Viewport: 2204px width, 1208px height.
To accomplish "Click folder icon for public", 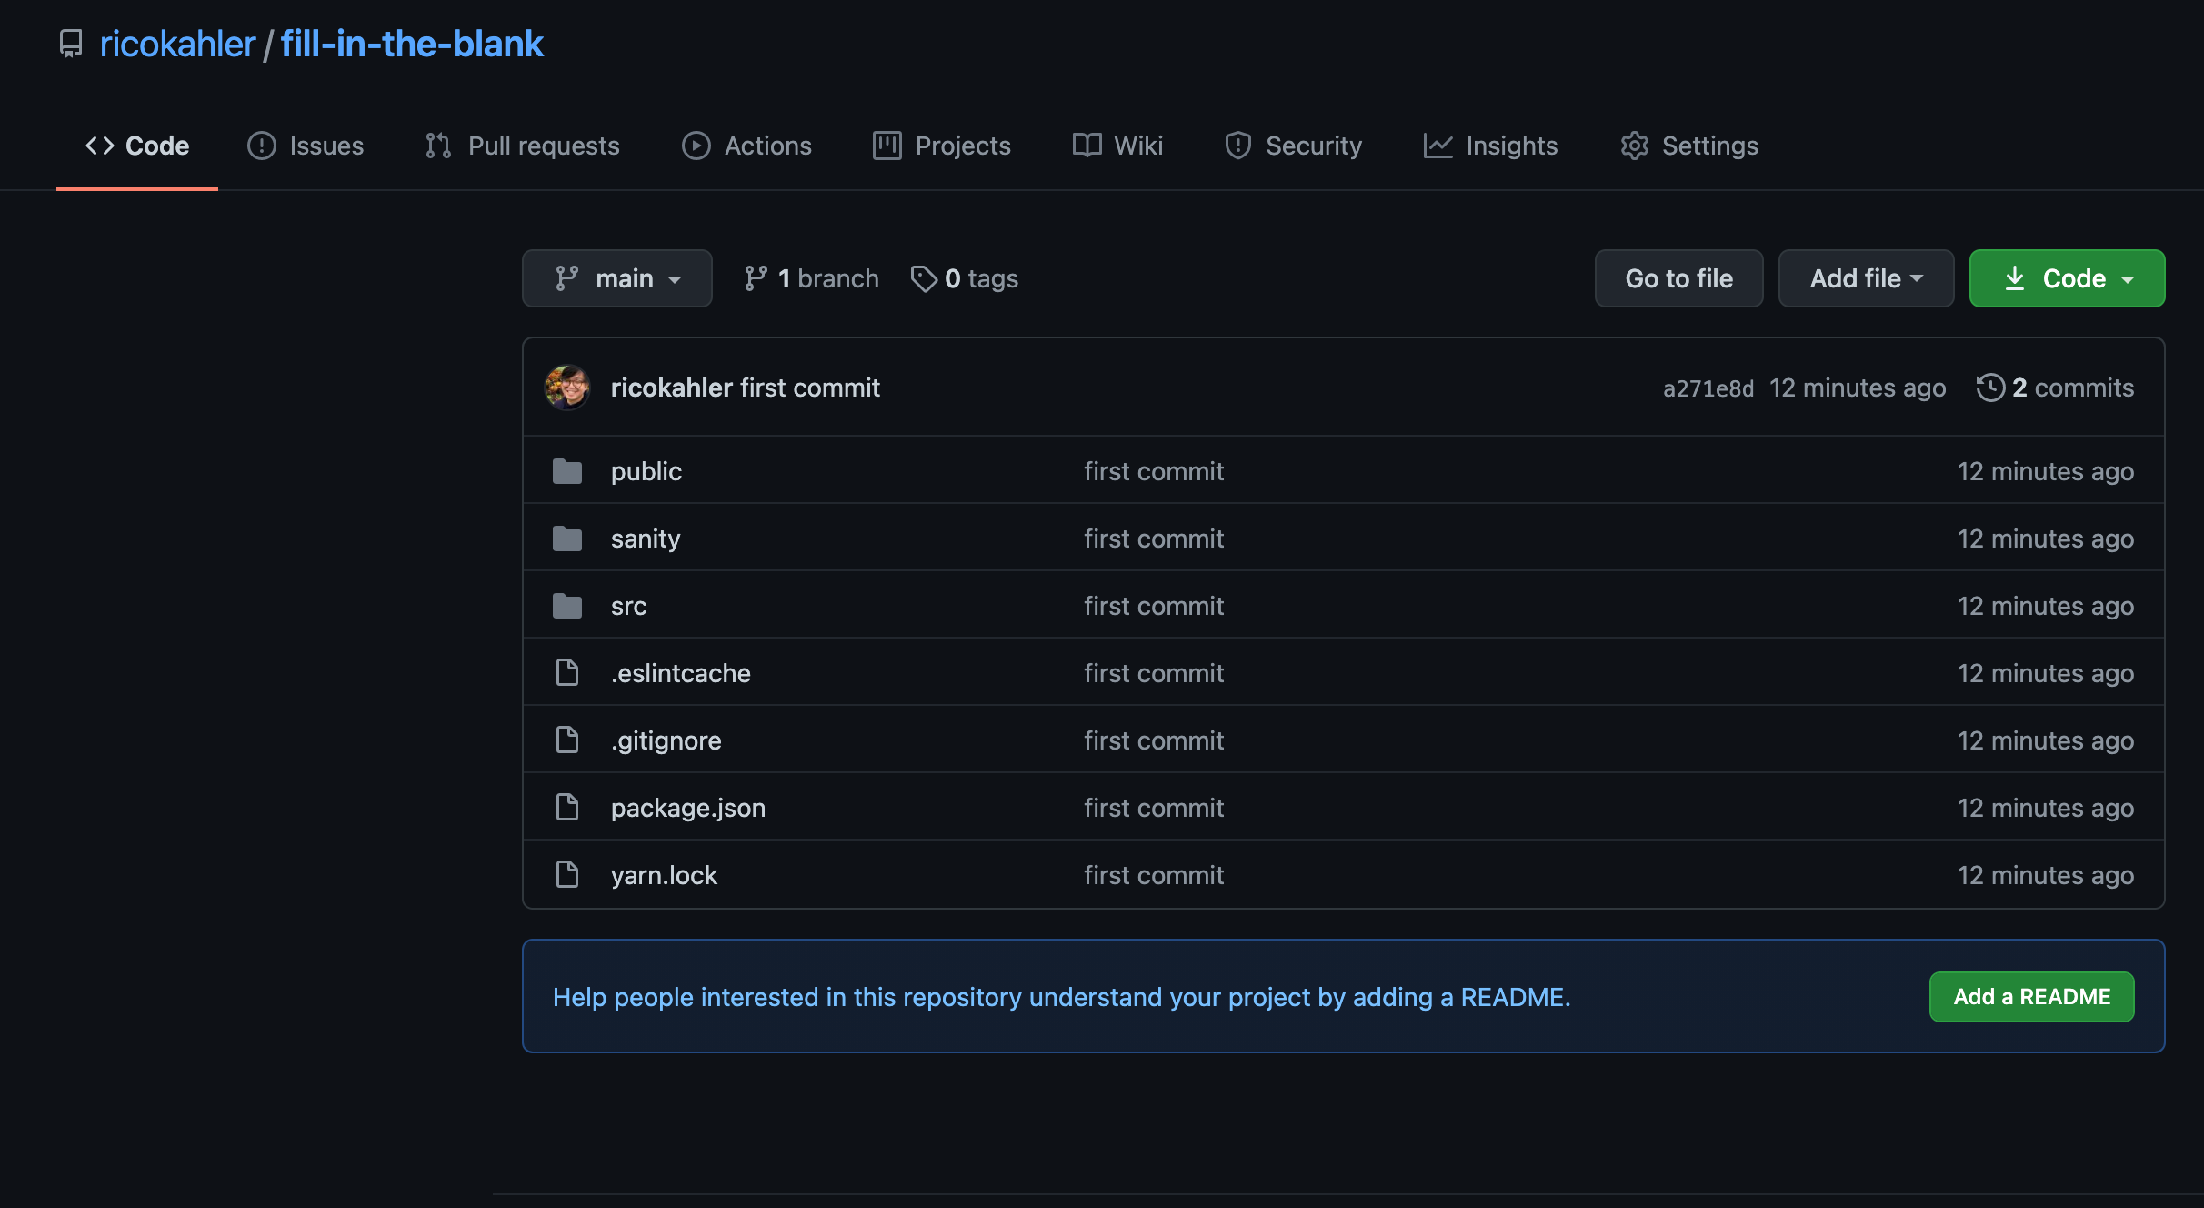I will [567, 471].
